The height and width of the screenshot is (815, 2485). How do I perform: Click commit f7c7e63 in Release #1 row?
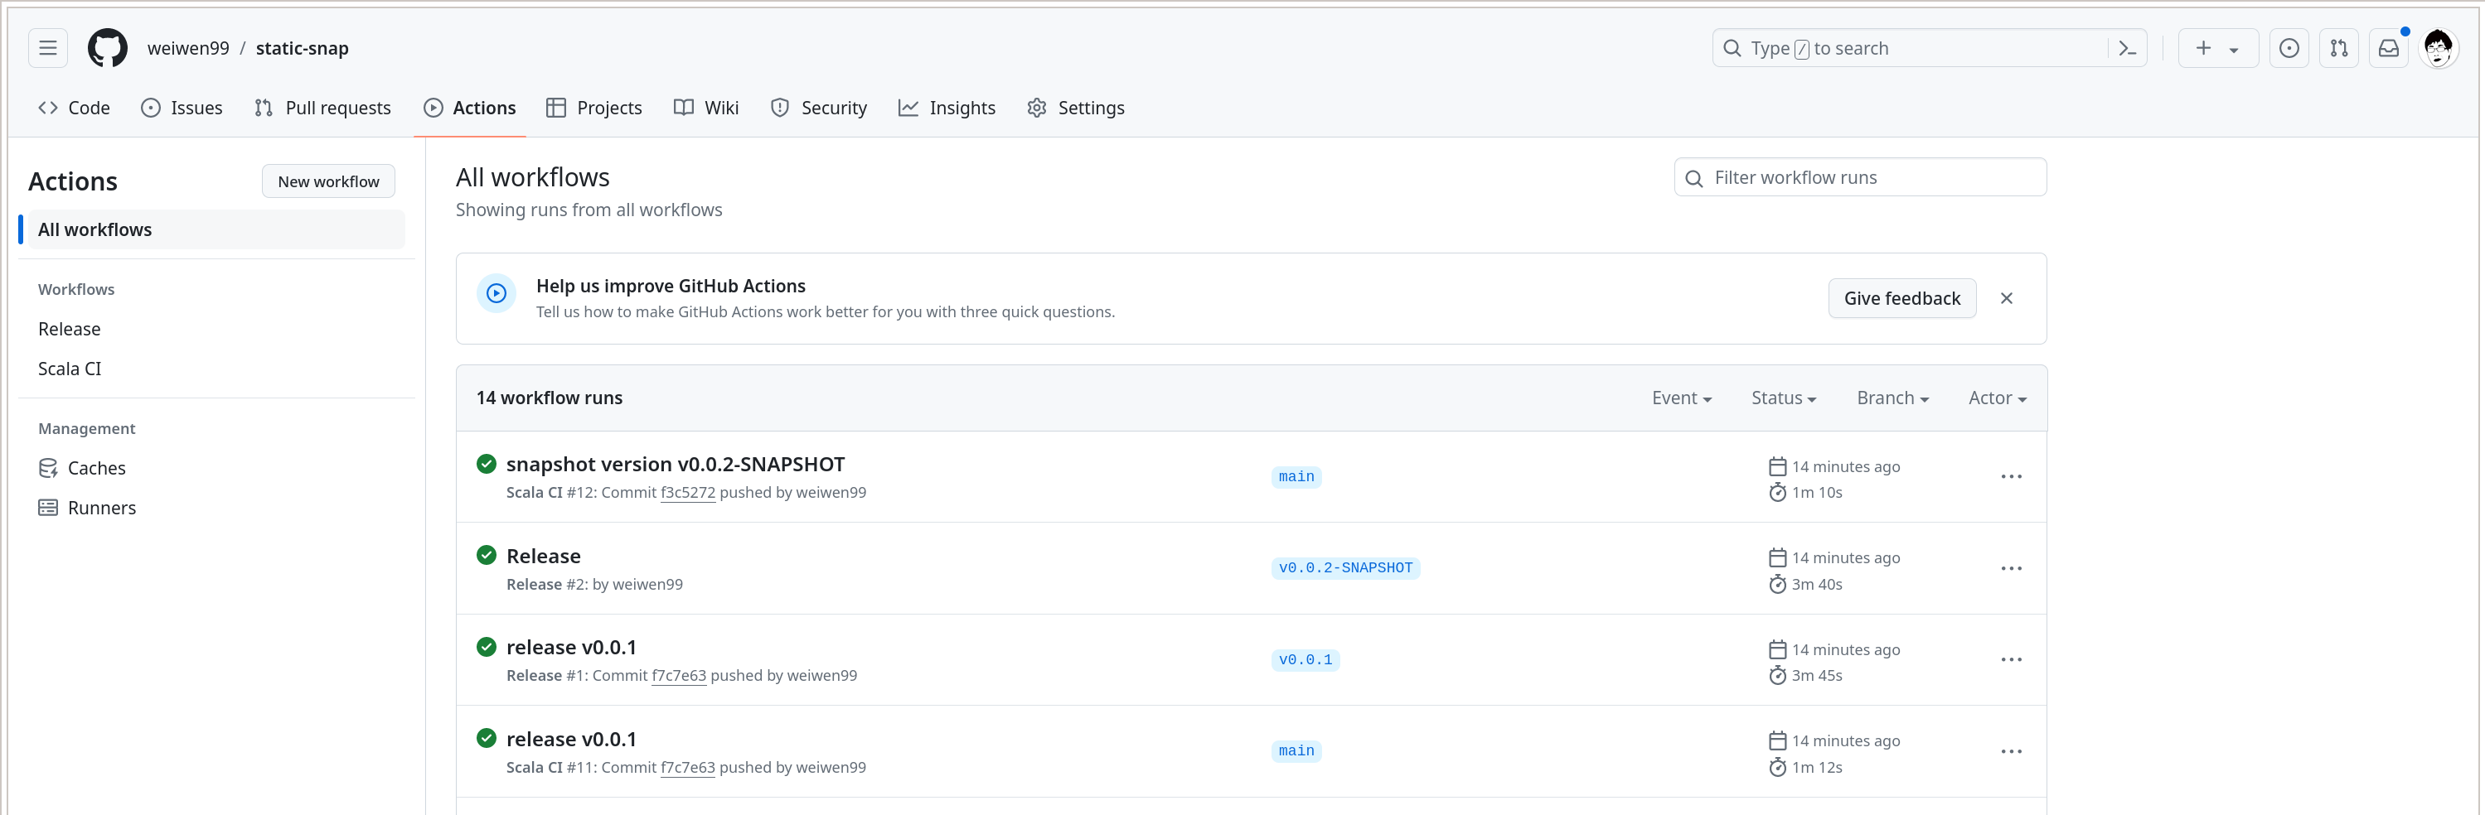679,676
